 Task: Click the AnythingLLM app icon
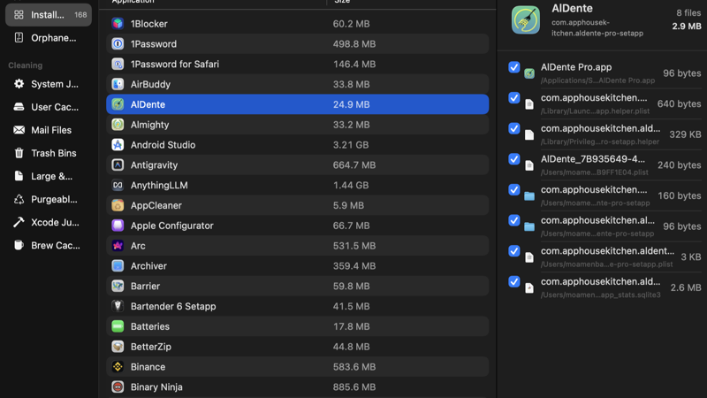118,185
